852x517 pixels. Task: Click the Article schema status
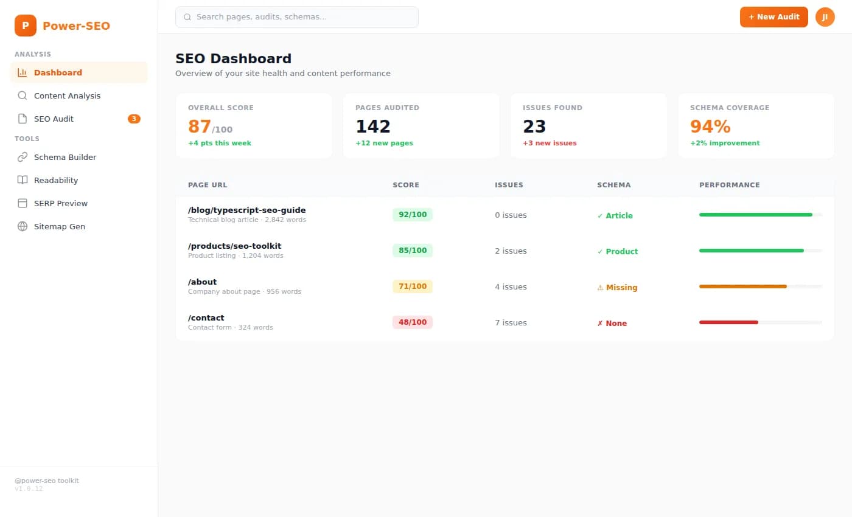click(615, 215)
